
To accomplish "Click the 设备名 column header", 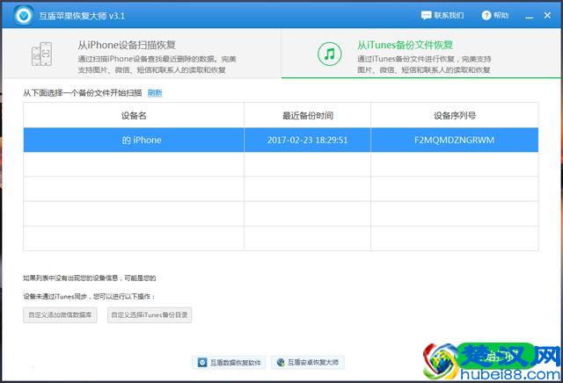I will [x=134, y=115].
